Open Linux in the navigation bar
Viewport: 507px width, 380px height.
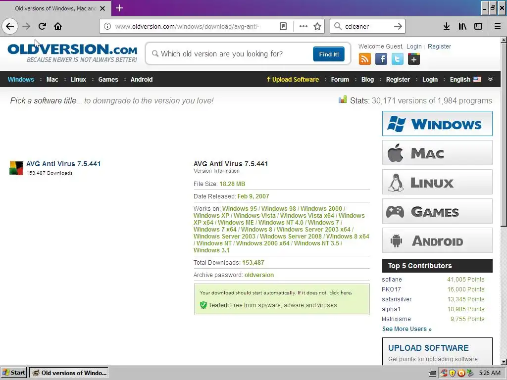79,80
